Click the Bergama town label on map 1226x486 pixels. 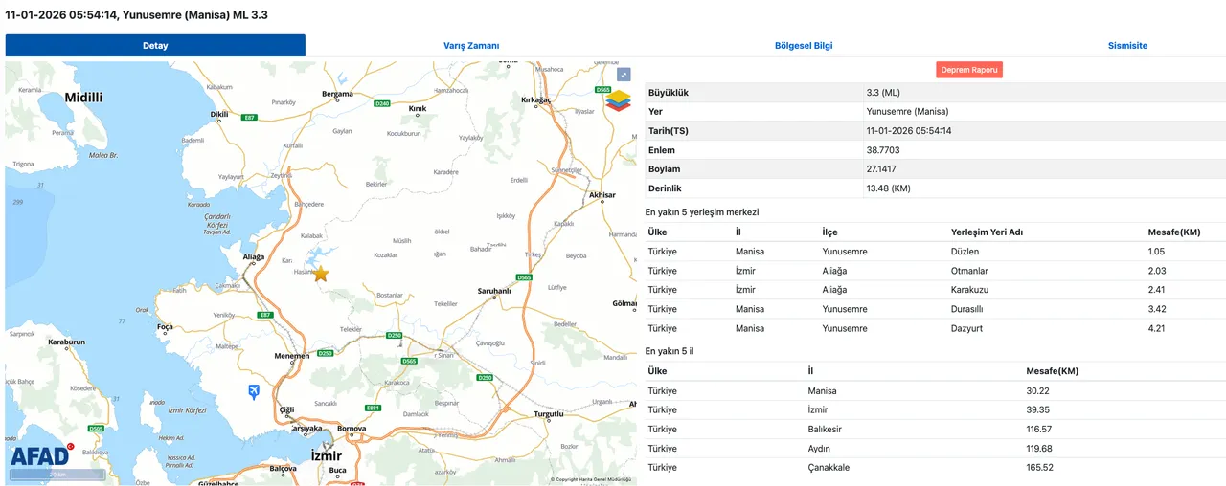point(337,94)
